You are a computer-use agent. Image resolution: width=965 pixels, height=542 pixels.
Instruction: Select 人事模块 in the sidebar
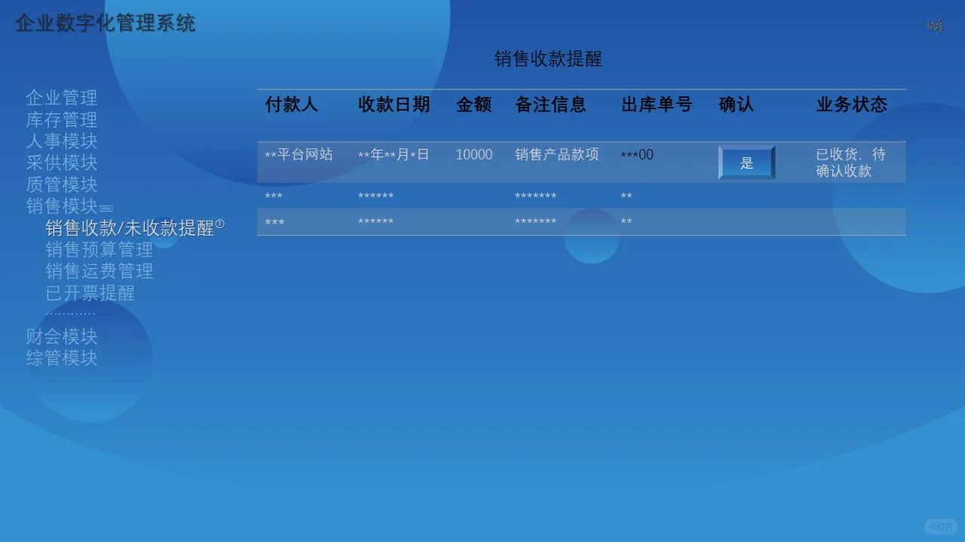pos(62,142)
